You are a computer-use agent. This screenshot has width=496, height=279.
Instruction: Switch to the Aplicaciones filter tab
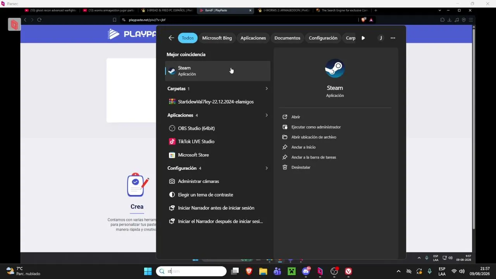pos(253,38)
